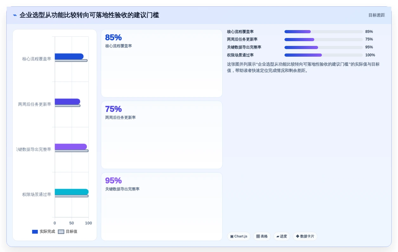
Task: Click the 核心流程覆盖率 axis label in chart
Action: pyautogui.click(x=36, y=59)
